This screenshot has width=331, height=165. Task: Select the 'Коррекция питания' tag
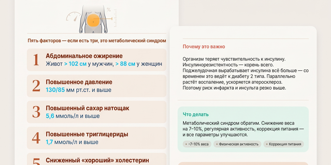pyautogui.click(x=284, y=144)
